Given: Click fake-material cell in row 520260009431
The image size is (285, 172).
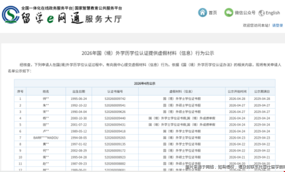Looking at the screenshot, I should [x=182, y=125].
